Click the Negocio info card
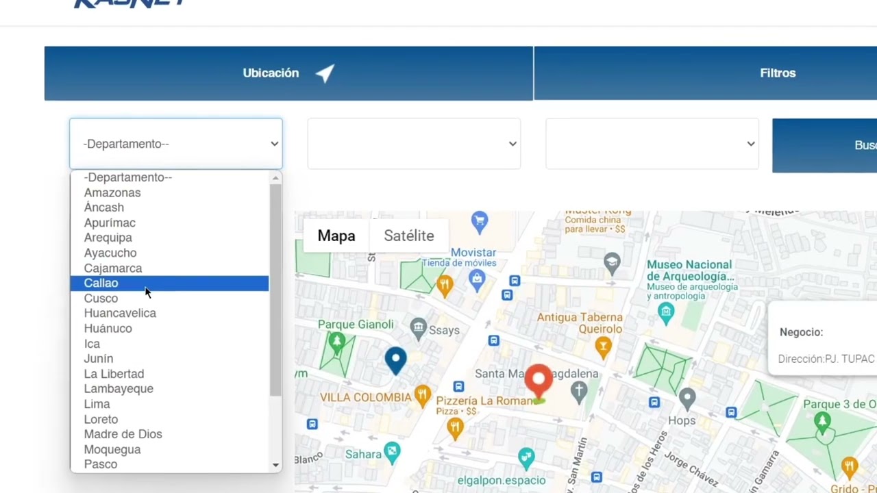This screenshot has width=877, height=493. (822, 338)
